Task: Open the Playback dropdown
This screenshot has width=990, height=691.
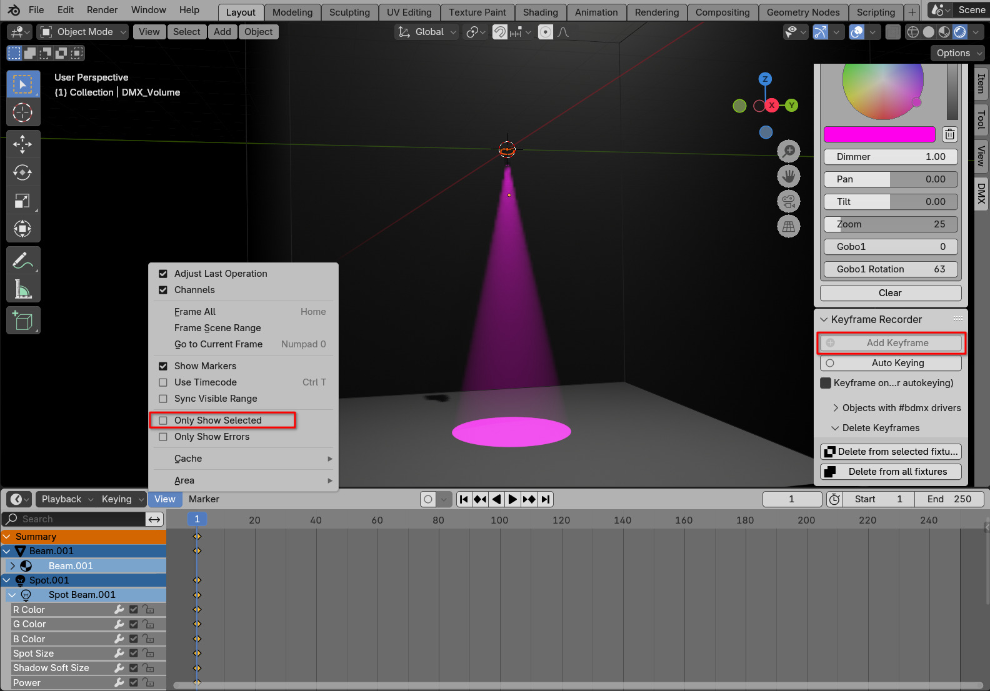Action: (66, 499)
